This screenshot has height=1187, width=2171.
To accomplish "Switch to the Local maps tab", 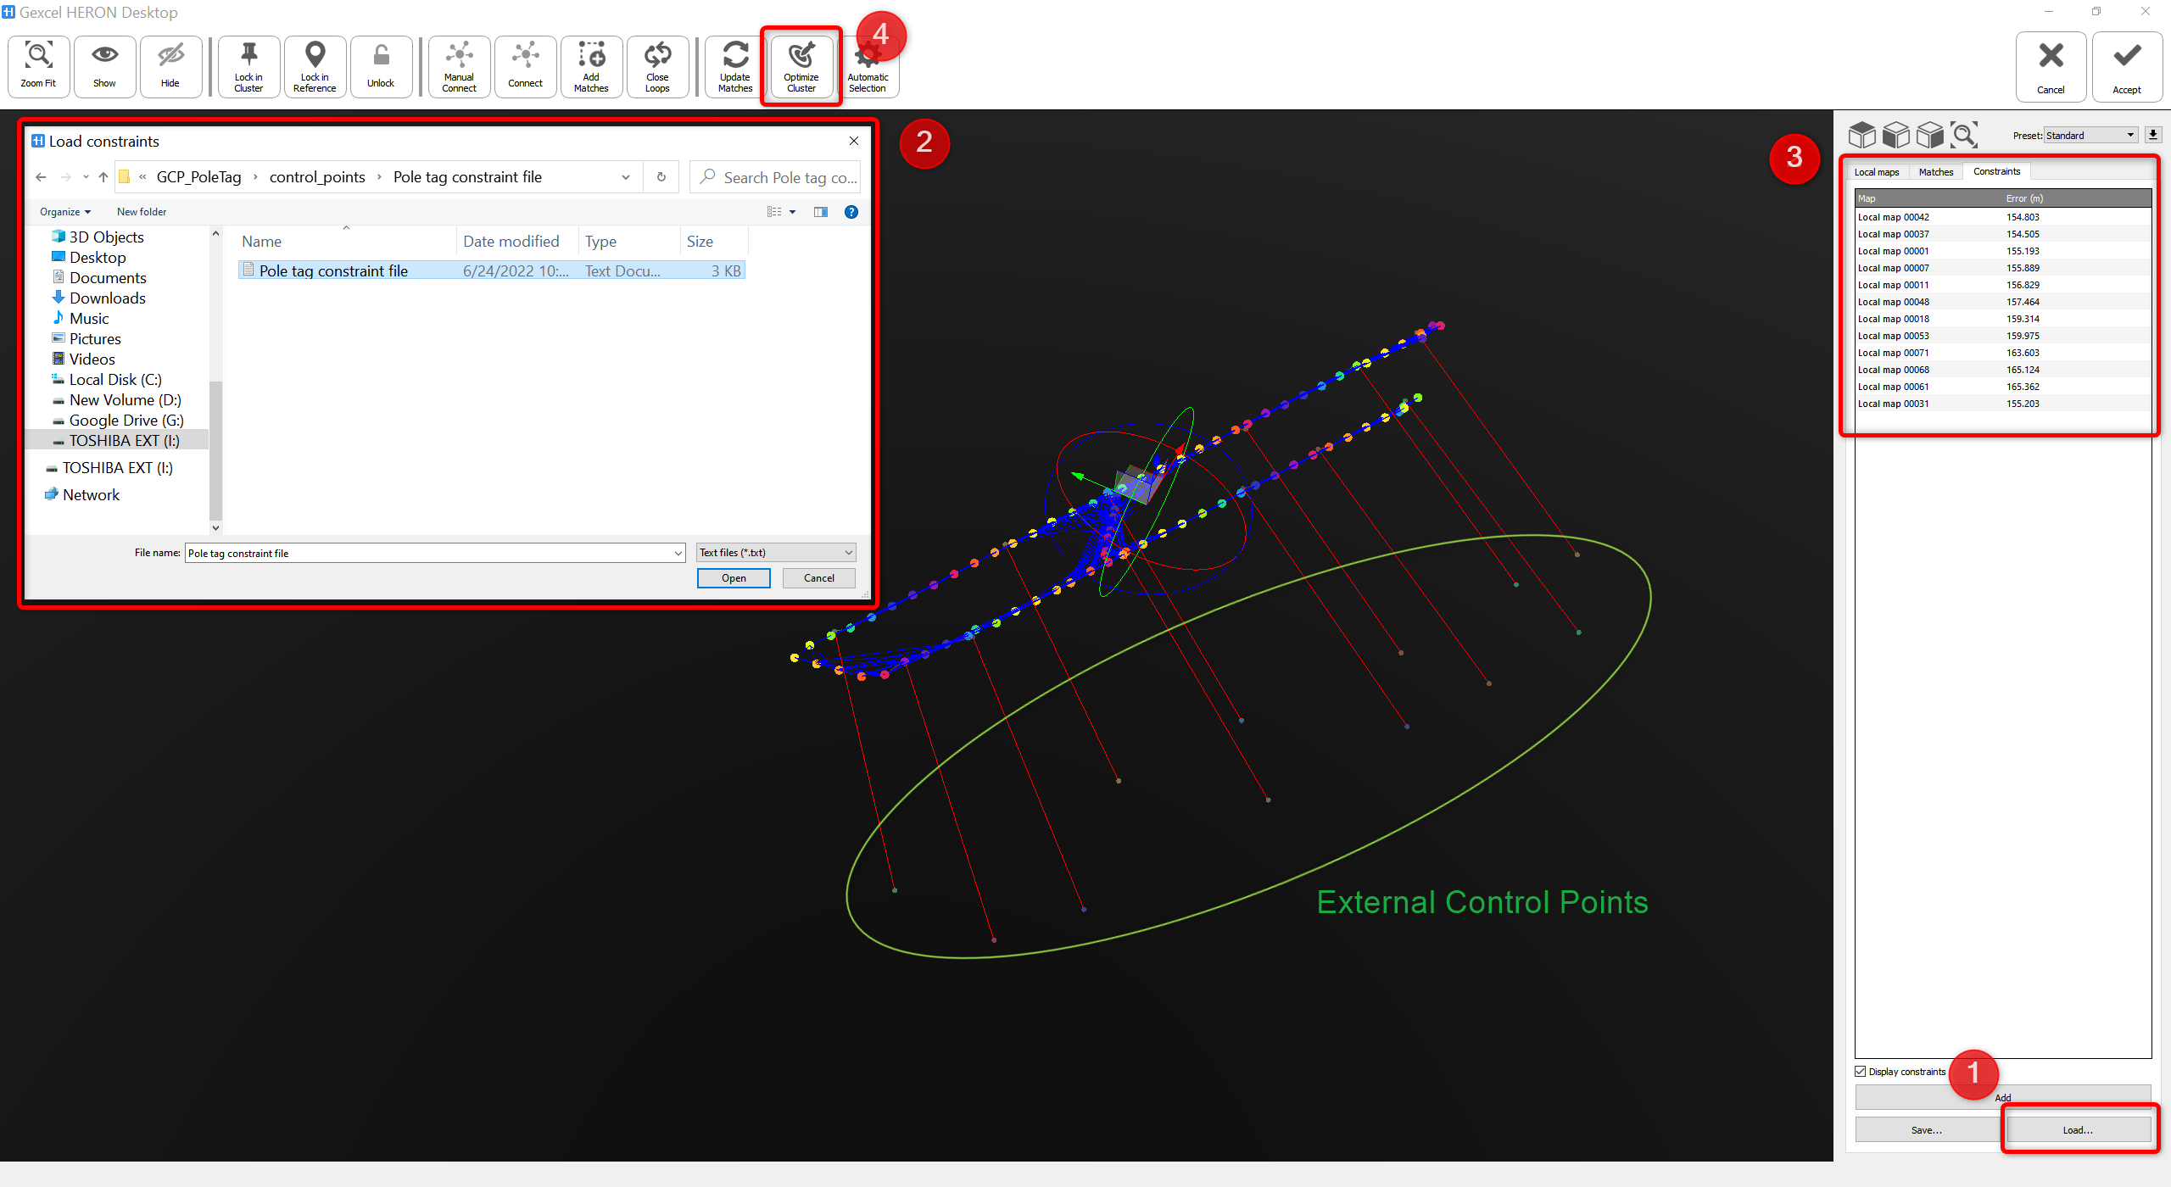I will [1876, 172].
